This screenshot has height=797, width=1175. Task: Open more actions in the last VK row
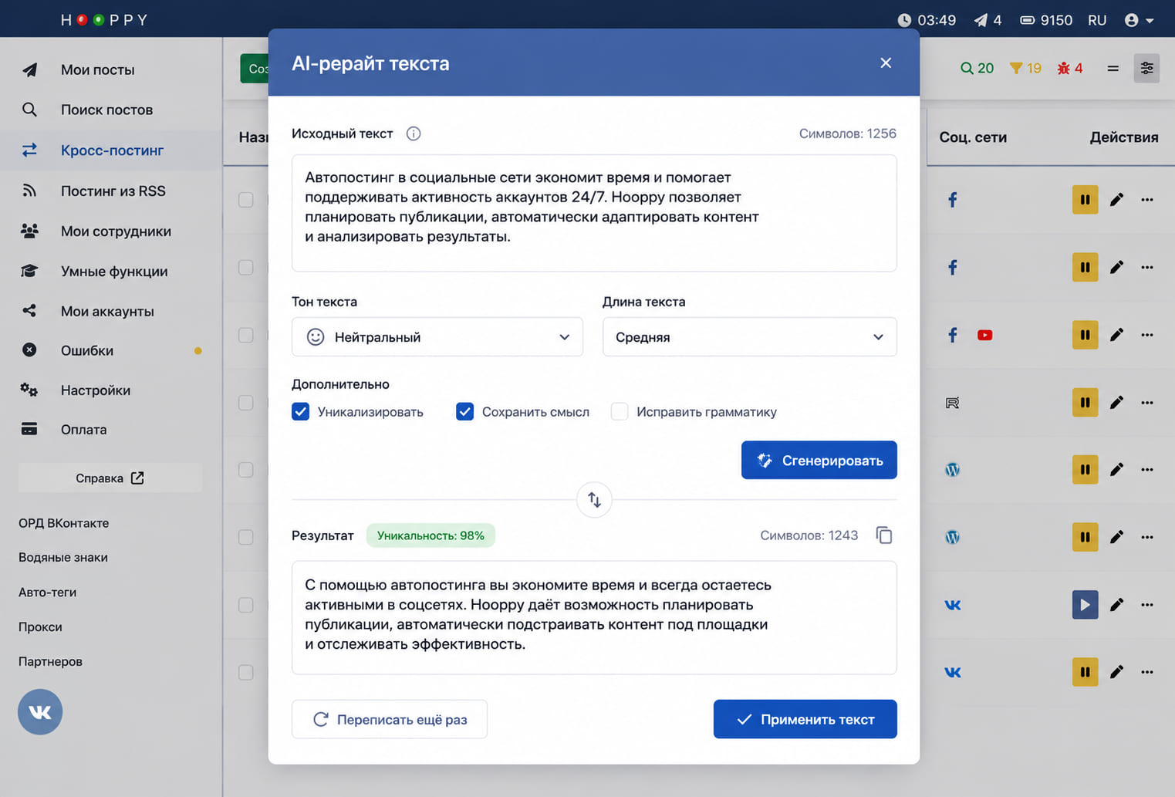click(x=1147, y=672)
